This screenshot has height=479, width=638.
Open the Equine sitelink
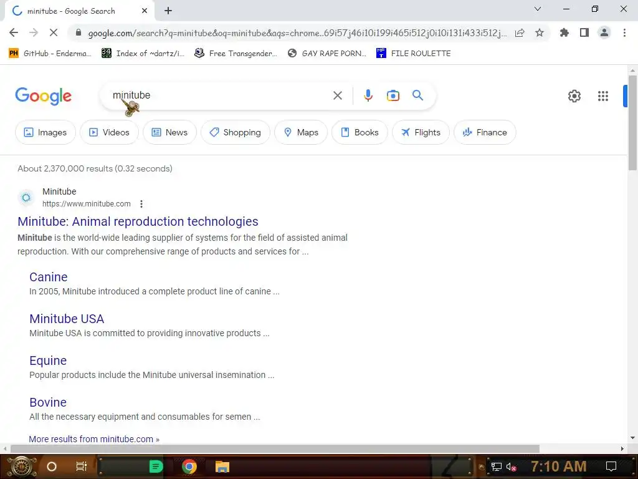pos(48,360)
